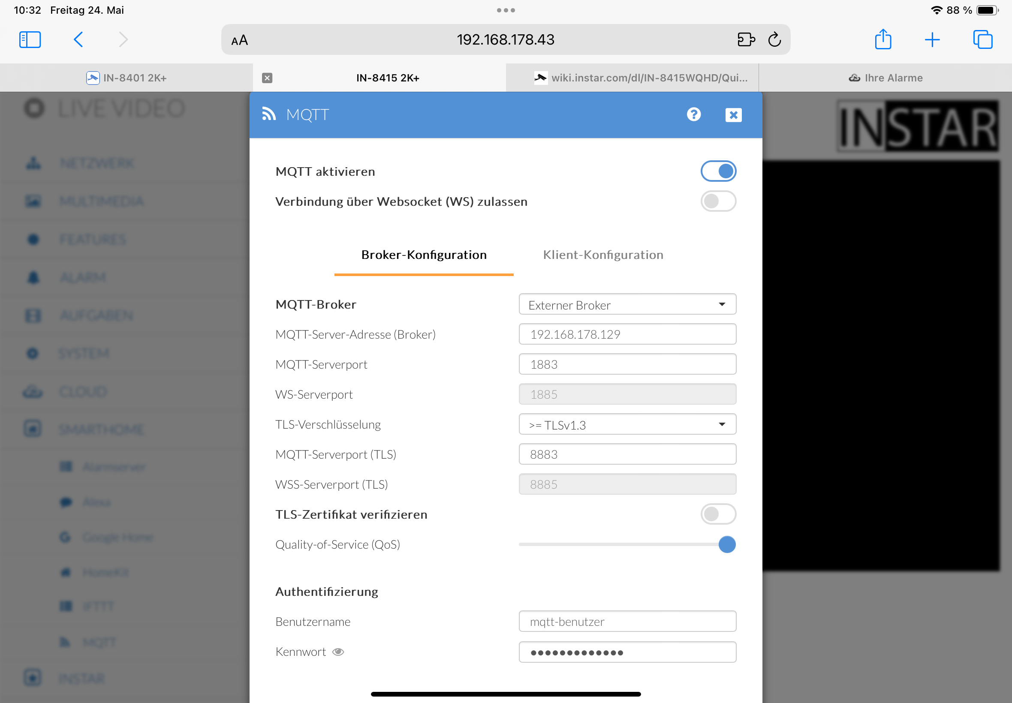Enable Websocket (WS) connection switch

click(718, 201)
